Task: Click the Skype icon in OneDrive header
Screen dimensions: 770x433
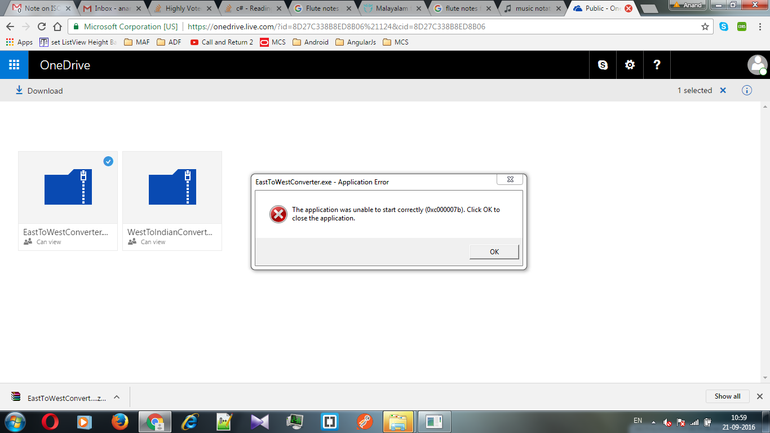Action: [x=603, y=65]
